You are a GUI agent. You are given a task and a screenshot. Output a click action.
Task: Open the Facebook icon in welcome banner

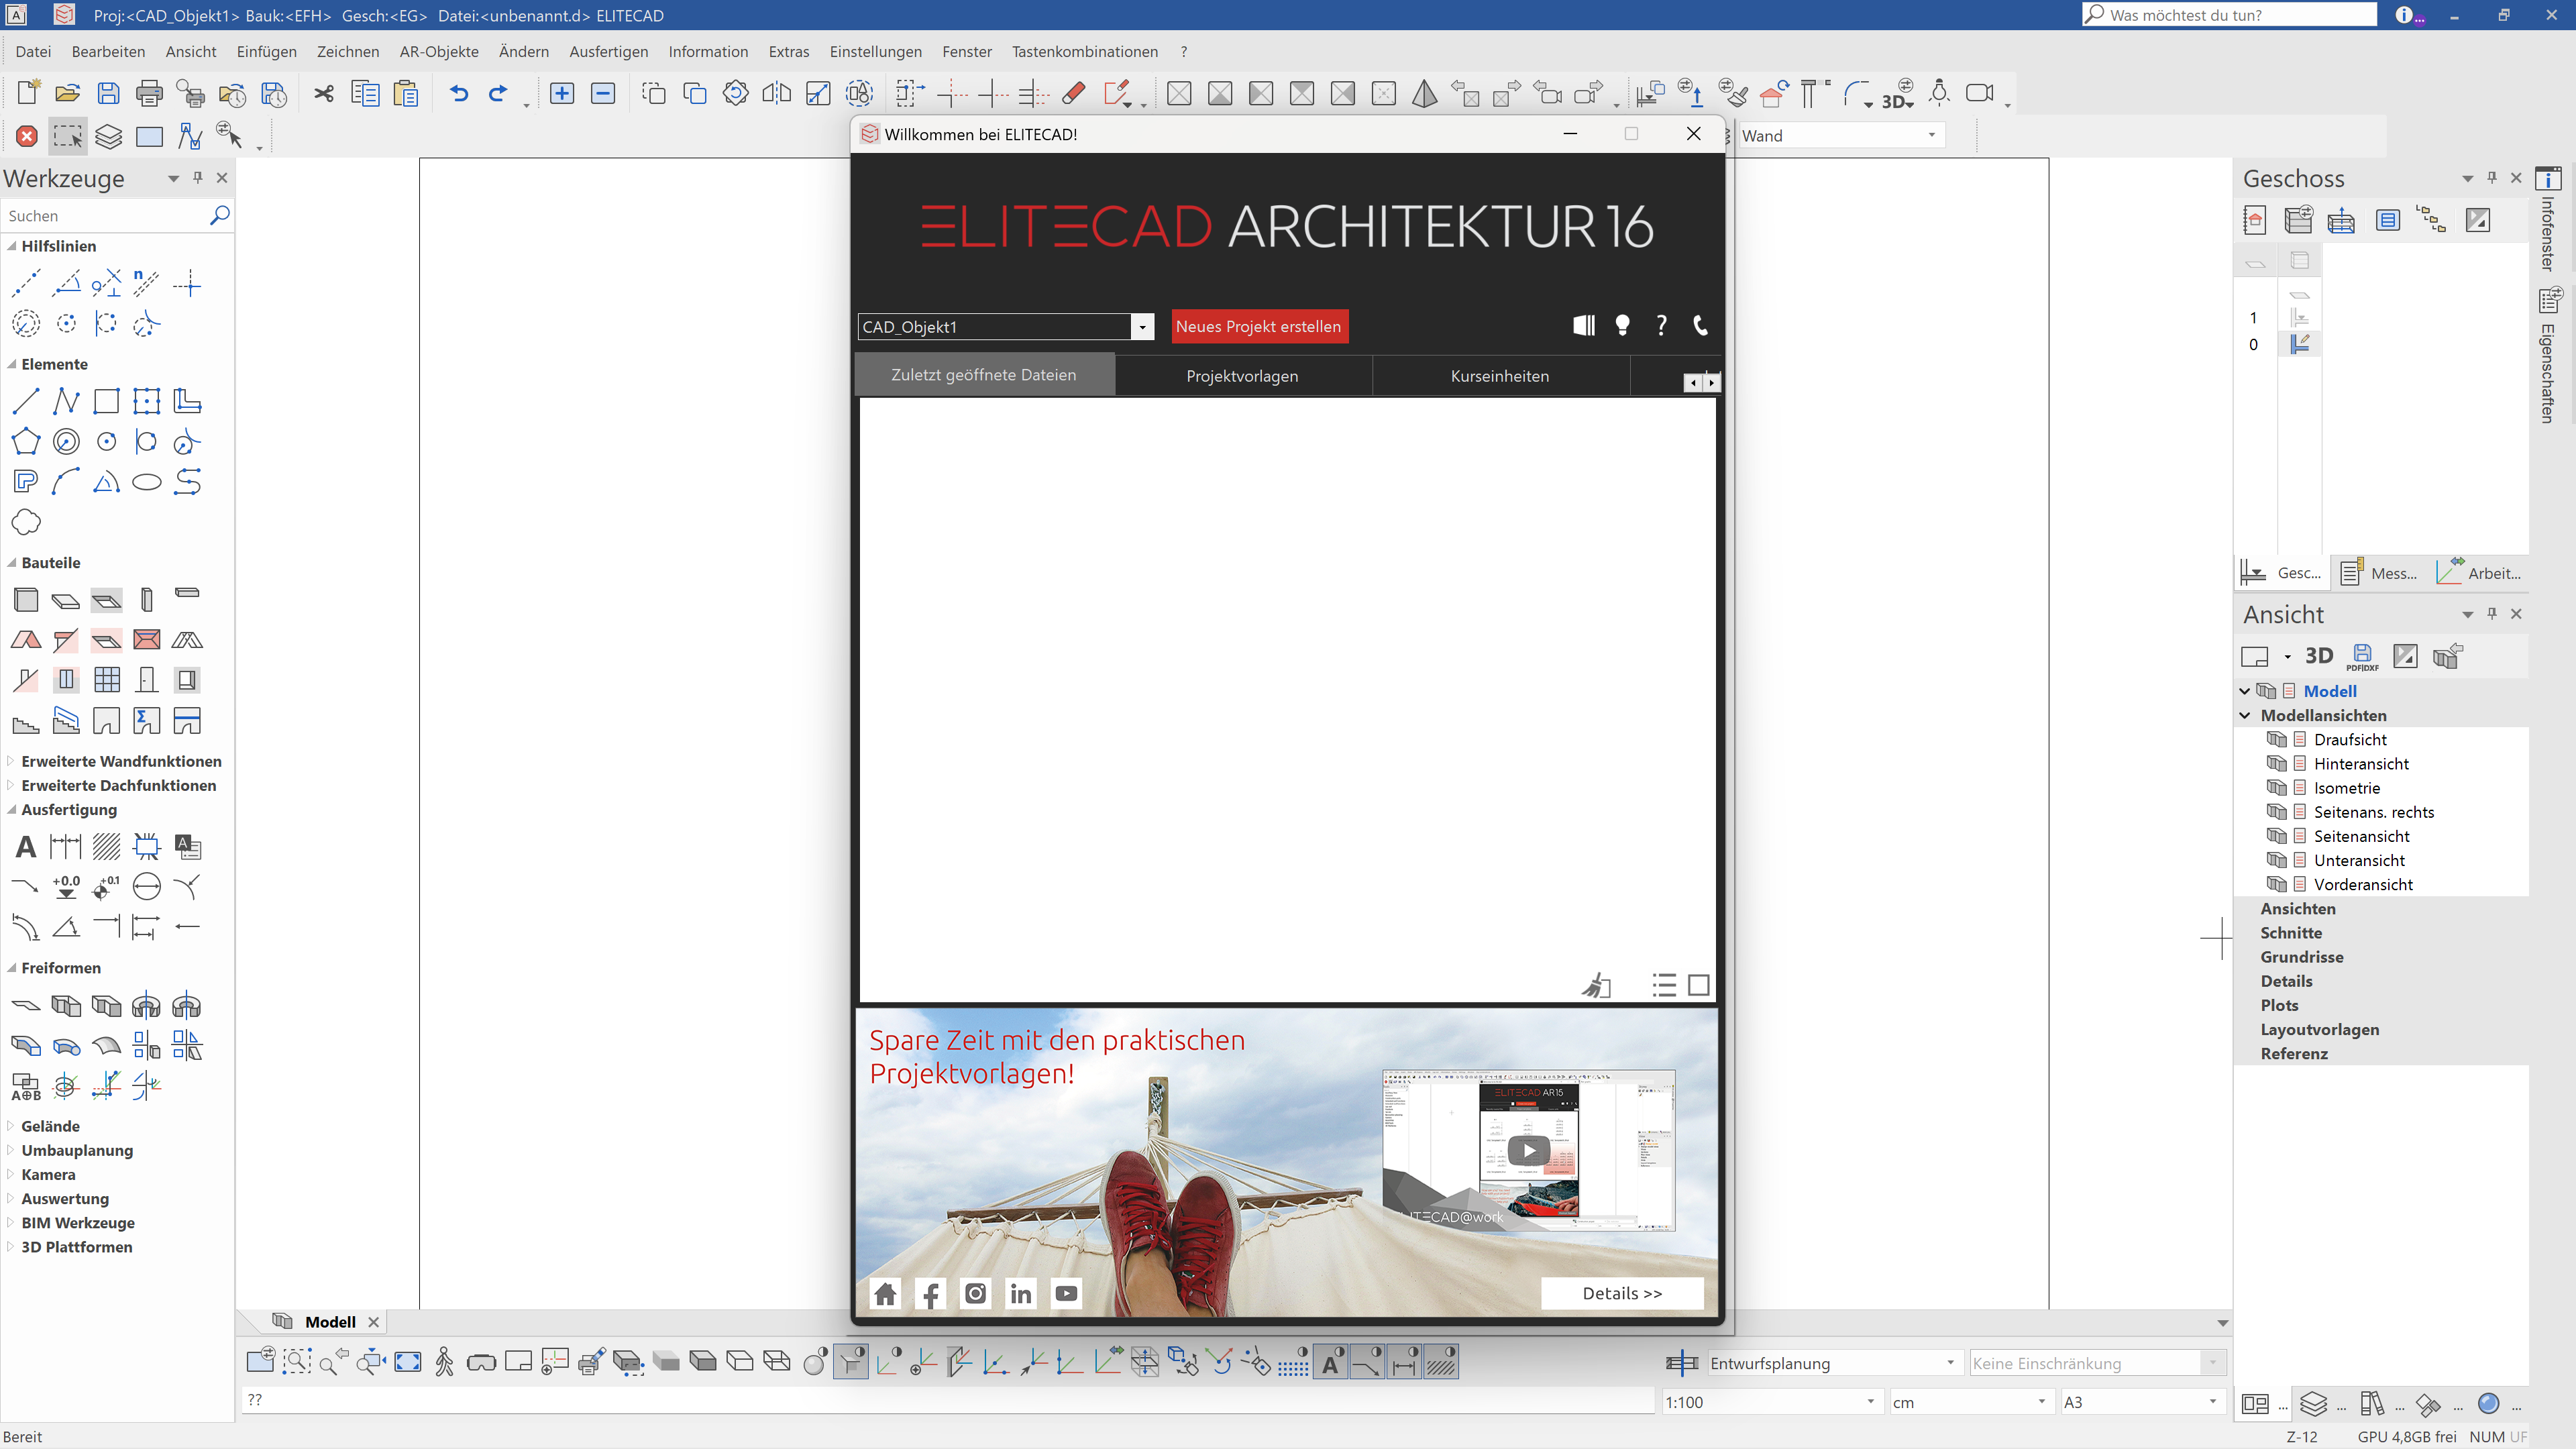[930, 1293]
